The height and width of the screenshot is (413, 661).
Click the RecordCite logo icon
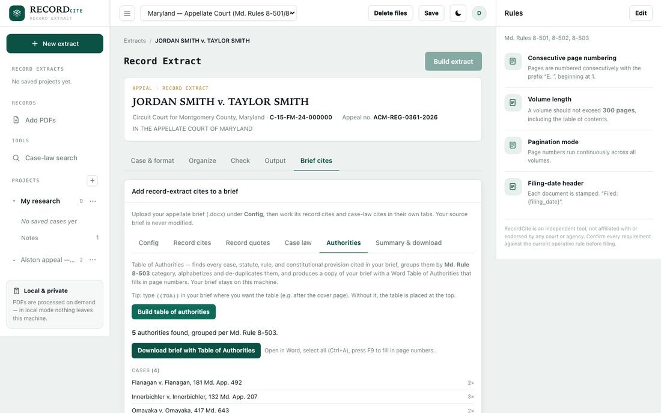(17, 13)
